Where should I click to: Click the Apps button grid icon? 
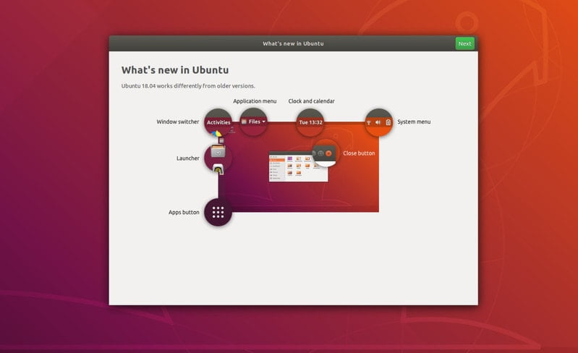tap(218, 213)
